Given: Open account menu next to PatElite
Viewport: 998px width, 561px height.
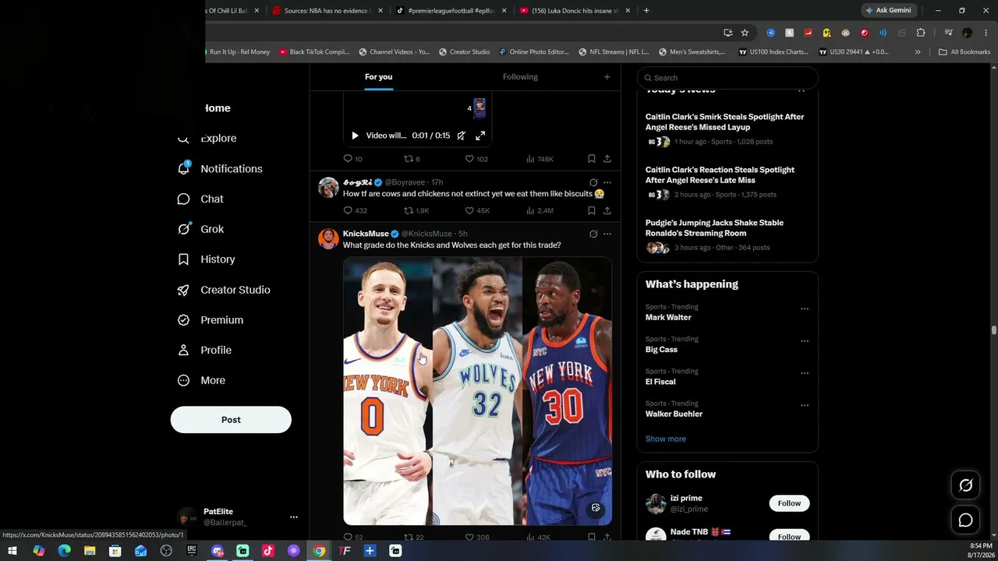Looking at the screenshot, I should pos(293,517).
